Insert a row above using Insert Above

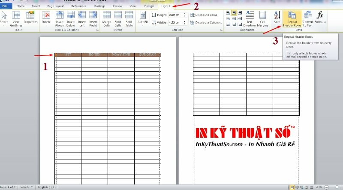pyautogui.click(x=59, y=19)
